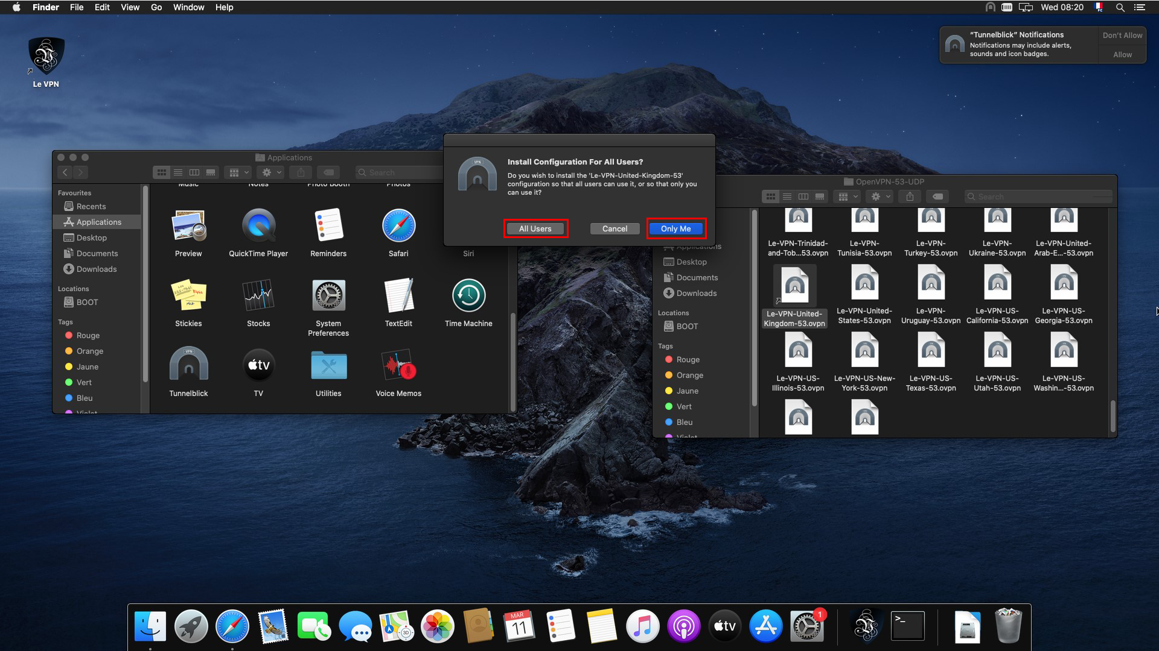
Task: Click the Rouge red tag in Applications sidebar
Action: click(x=88, y=335)
